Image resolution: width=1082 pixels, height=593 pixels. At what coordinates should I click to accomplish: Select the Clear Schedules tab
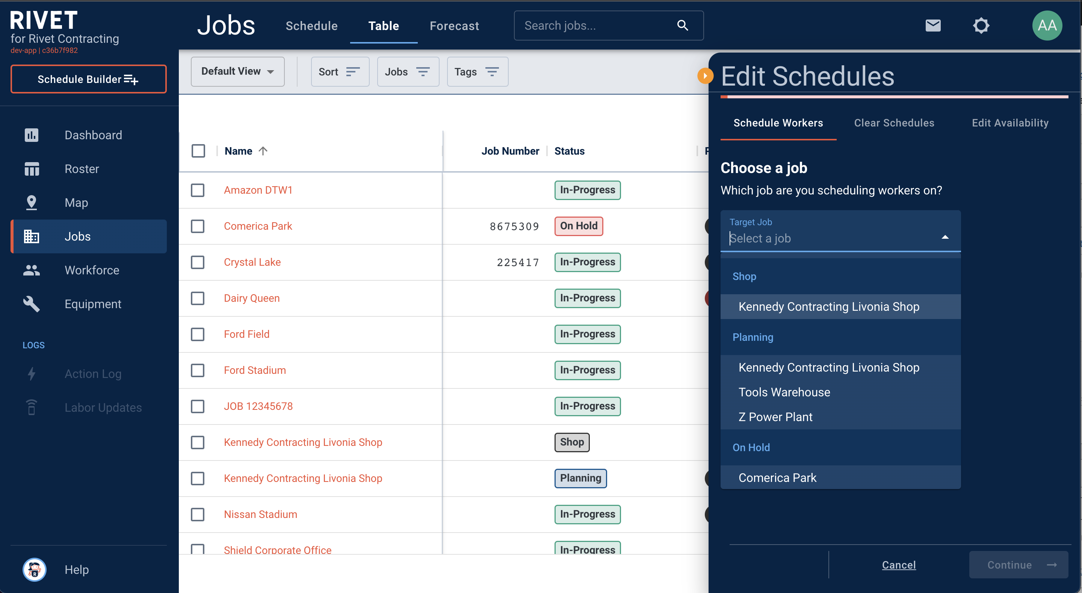click(x=894, y=123)
